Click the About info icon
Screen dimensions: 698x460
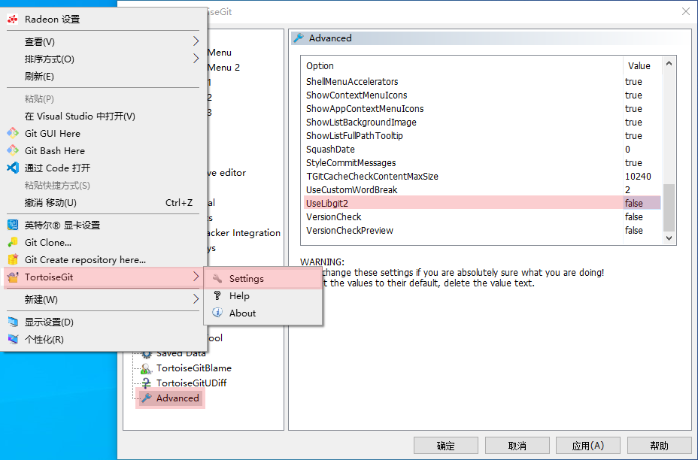217,313
